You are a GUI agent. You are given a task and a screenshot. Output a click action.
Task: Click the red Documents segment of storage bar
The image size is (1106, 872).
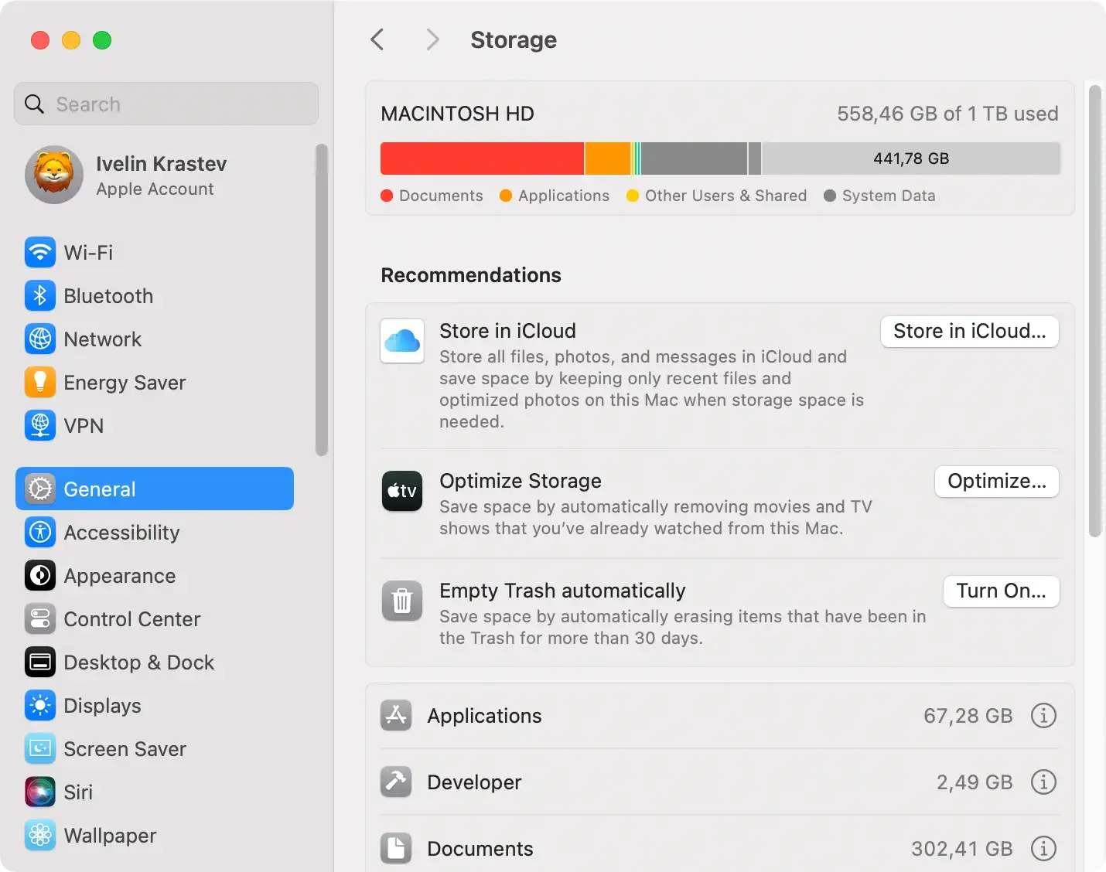482,158
